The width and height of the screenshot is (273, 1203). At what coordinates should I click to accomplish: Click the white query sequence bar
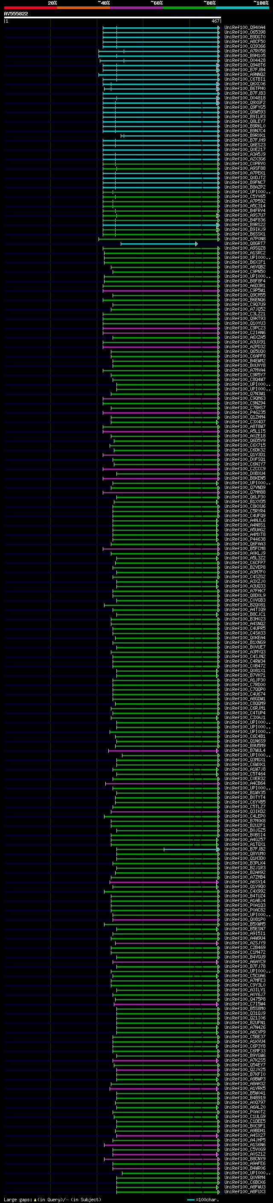click(x=113, y=18)
